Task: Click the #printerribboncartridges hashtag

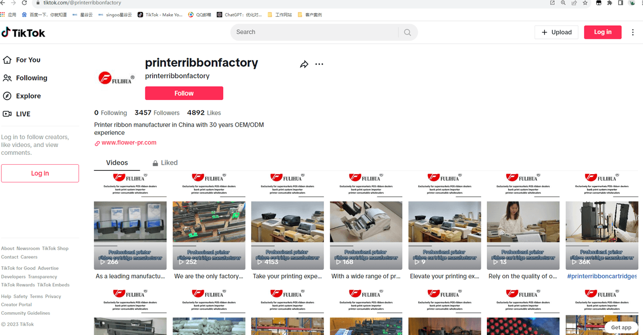Action: coord(602,277)
